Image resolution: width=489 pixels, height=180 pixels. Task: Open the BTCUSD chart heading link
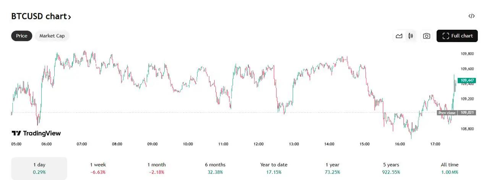[x=41, y=16]
